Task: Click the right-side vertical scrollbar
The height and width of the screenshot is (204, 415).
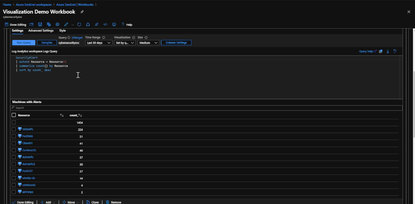Action: click(413, 116)
